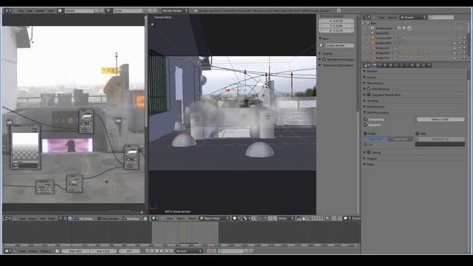The width and height of the screenshot is (473, 266).
Task: Click the Edge color swatch
Action: click(x=440, y=145)
